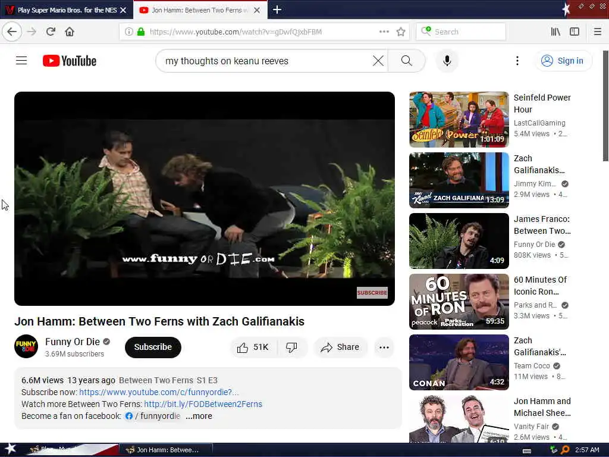Dislike the video with the thumbs down

click(x=291, y=347)
